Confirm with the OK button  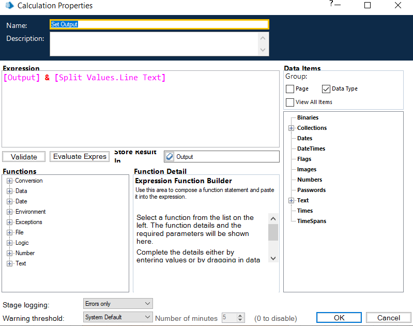339,318
